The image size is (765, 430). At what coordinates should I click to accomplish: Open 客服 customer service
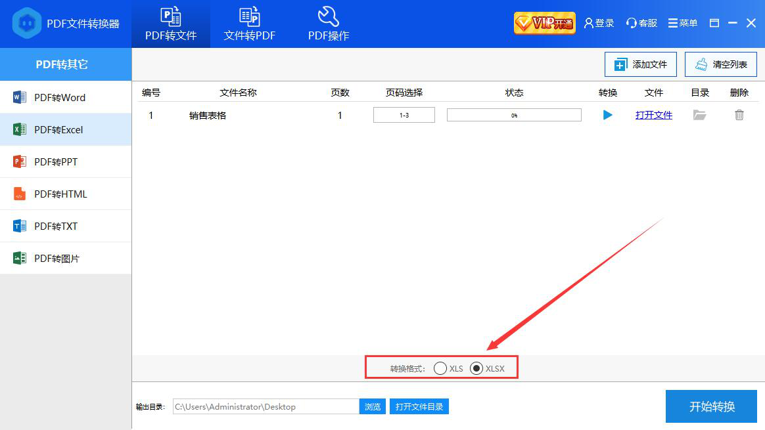pos(641,23)
